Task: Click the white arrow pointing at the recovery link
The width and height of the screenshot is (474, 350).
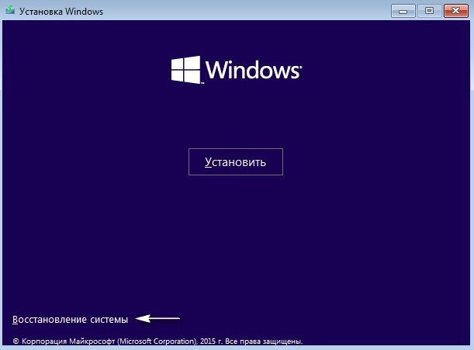Action: tap(158, 318)
